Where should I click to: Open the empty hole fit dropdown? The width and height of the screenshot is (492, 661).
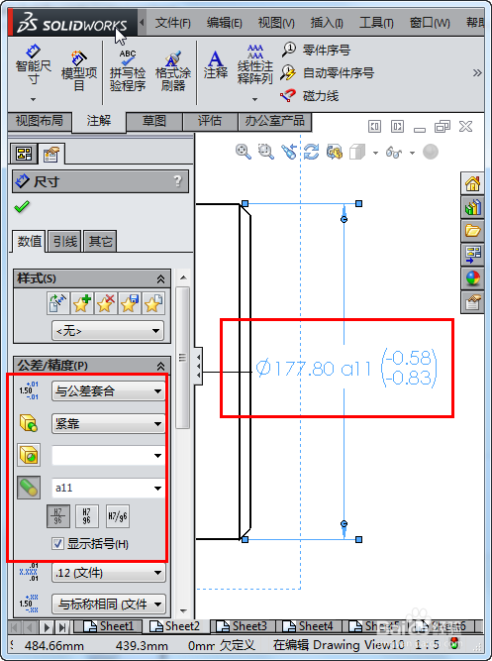pyautogui.click(x=108, y=455)
